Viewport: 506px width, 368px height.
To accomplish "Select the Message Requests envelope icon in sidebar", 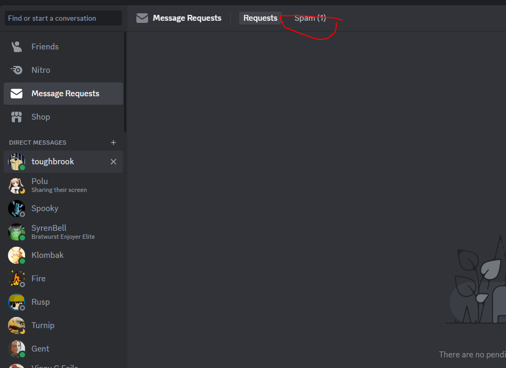I will (x=17, y=94).
